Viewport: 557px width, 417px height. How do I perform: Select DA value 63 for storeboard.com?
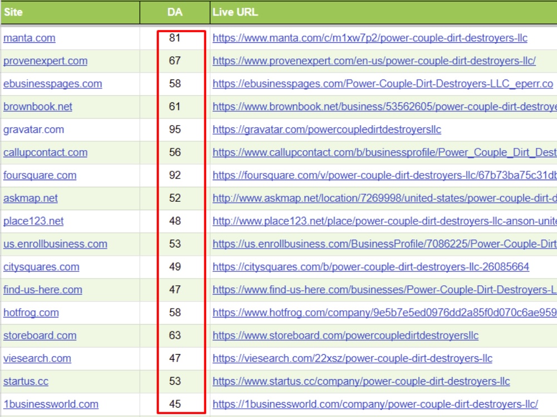[x=175, y=335]
